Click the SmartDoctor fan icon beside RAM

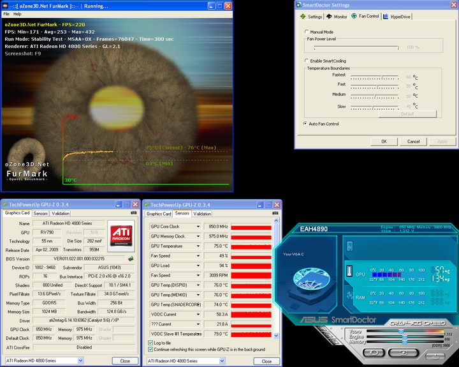click(x=350, y=295)
